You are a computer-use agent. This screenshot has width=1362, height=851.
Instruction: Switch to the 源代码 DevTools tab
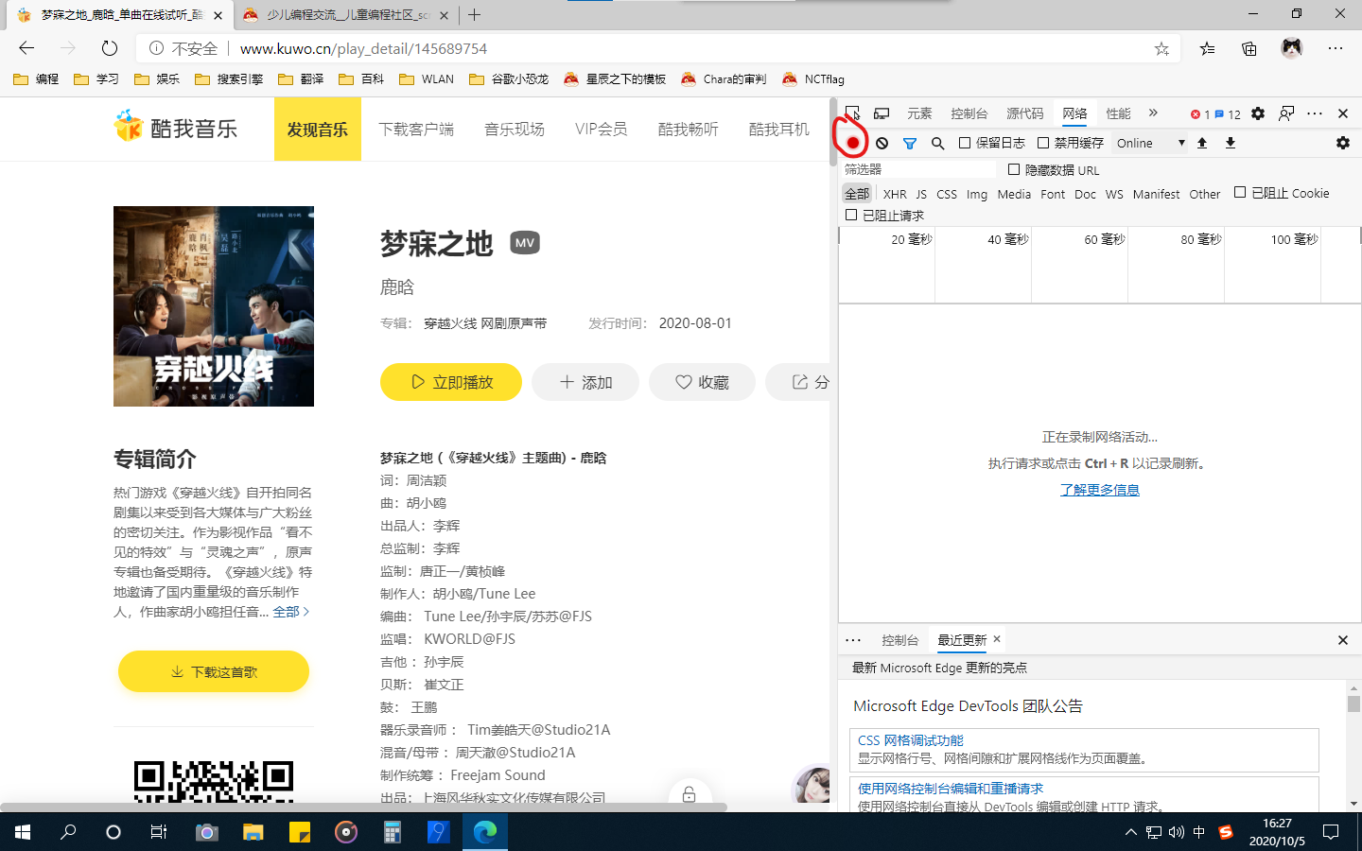(x=1025, y=113)
